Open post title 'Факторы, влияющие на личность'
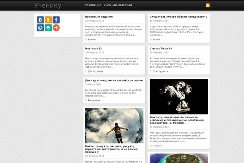This screenshot has height=163, width=244. [176, 120]
